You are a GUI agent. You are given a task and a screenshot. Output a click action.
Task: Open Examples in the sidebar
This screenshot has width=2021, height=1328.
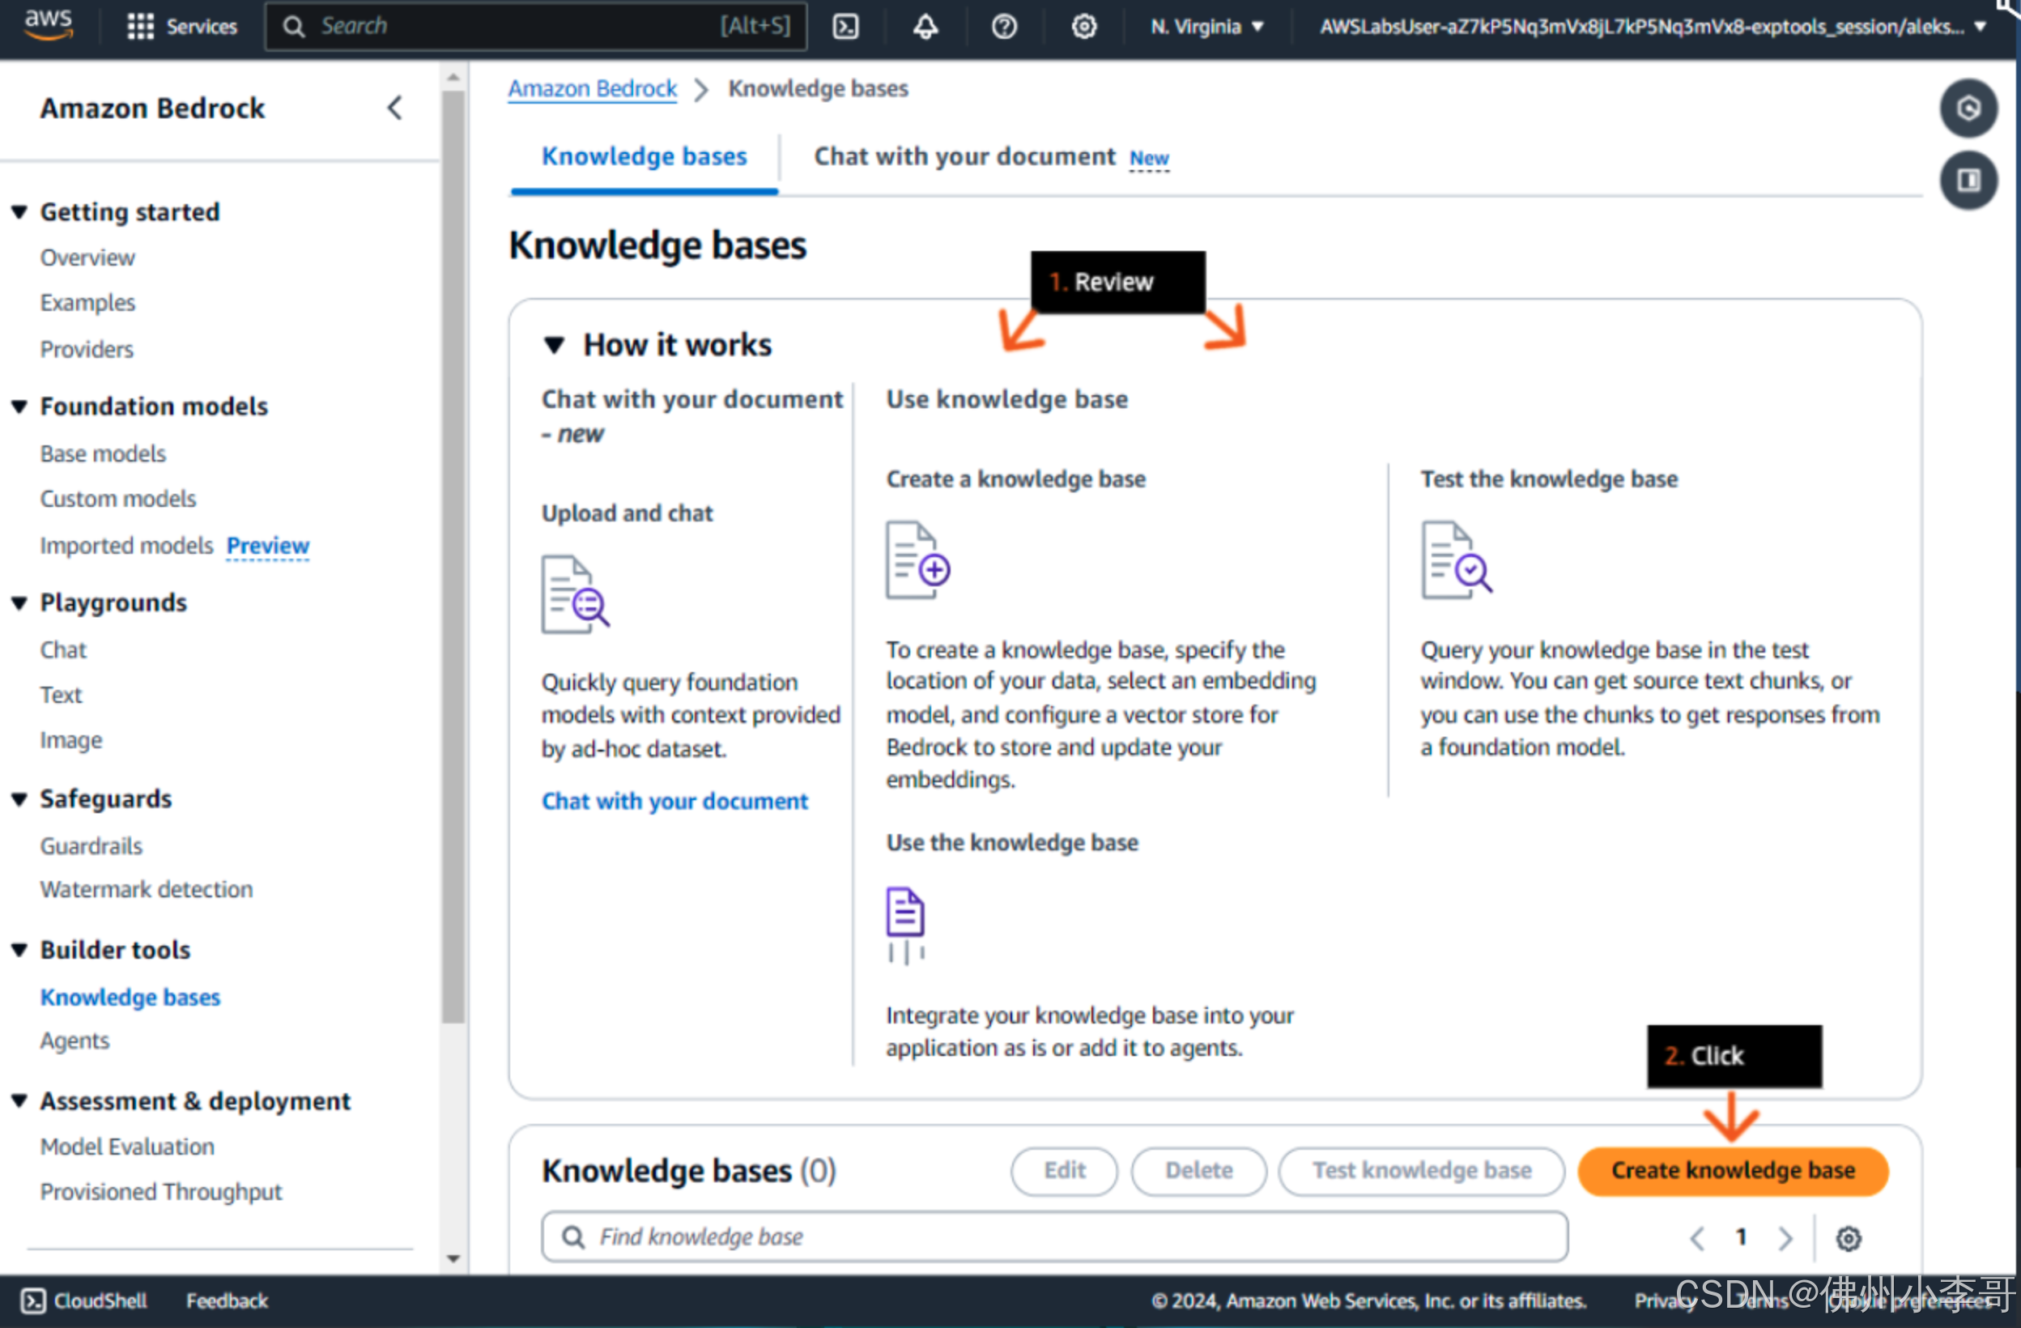click(x=87, y=302)
